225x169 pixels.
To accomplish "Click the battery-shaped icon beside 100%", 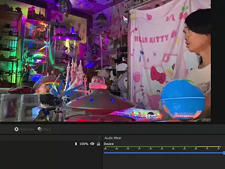I will (76, 144).
